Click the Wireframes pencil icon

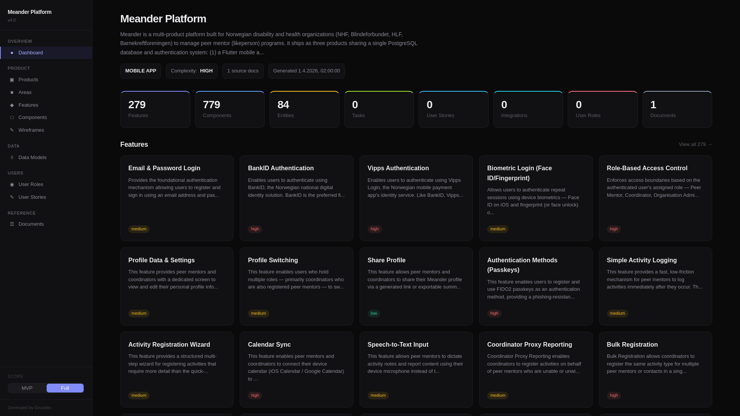point(12,130)
